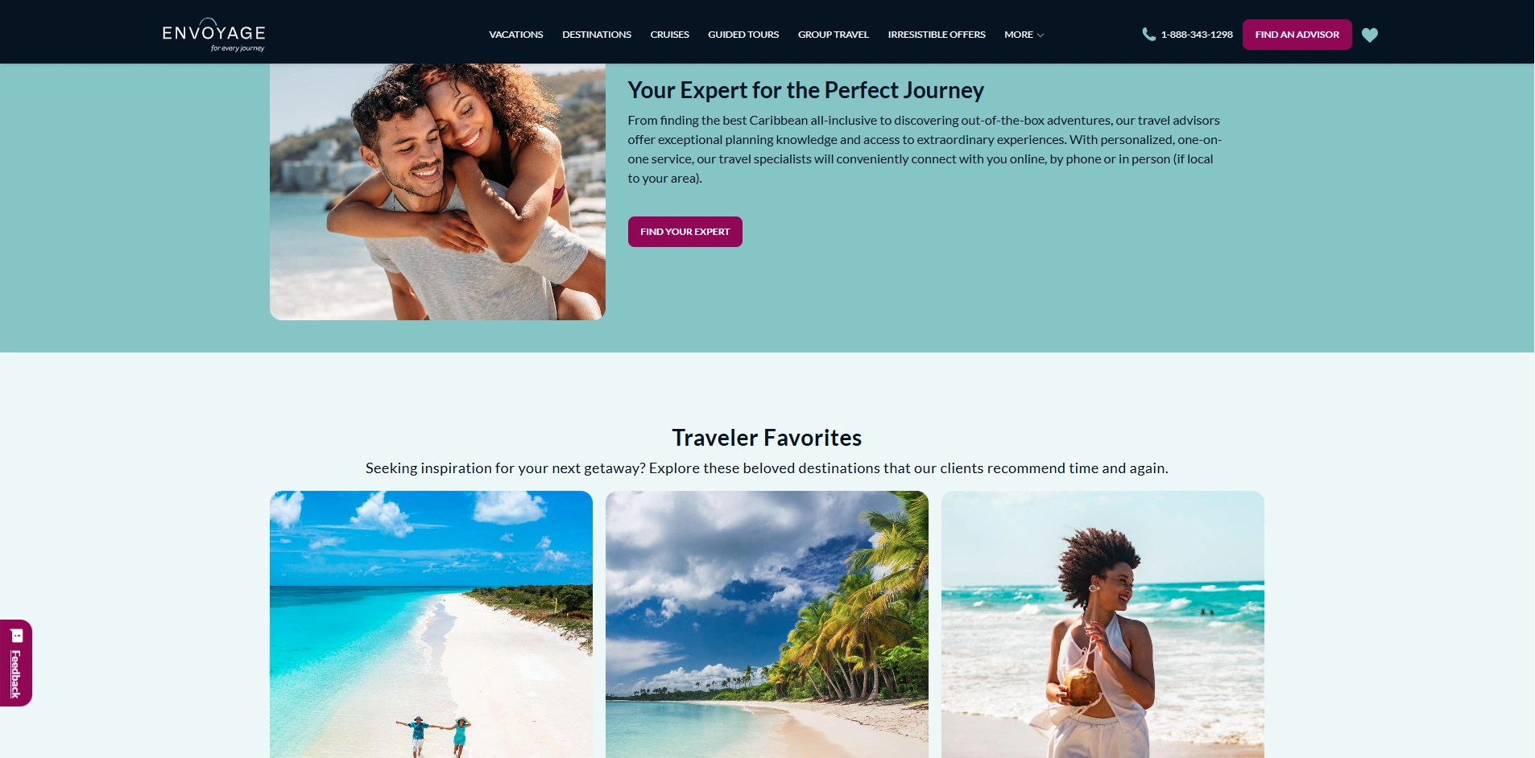
Task: Click the heart favorites icon in header
Action: coord(1370,35)
